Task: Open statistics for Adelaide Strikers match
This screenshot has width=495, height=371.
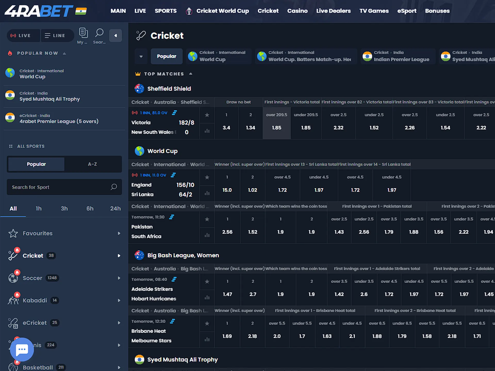Action: point(207,298)
